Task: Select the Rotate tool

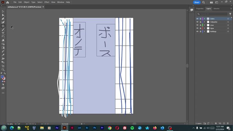Action: point(3,37)
